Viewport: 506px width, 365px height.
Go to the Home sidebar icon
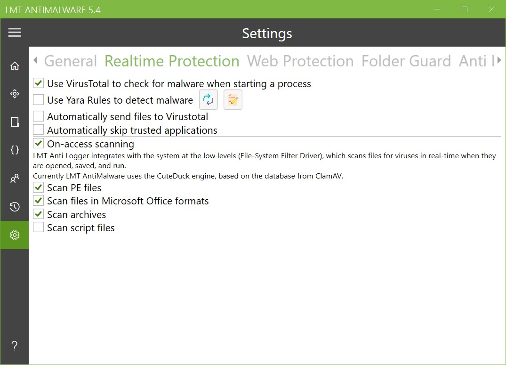point(15,66)
